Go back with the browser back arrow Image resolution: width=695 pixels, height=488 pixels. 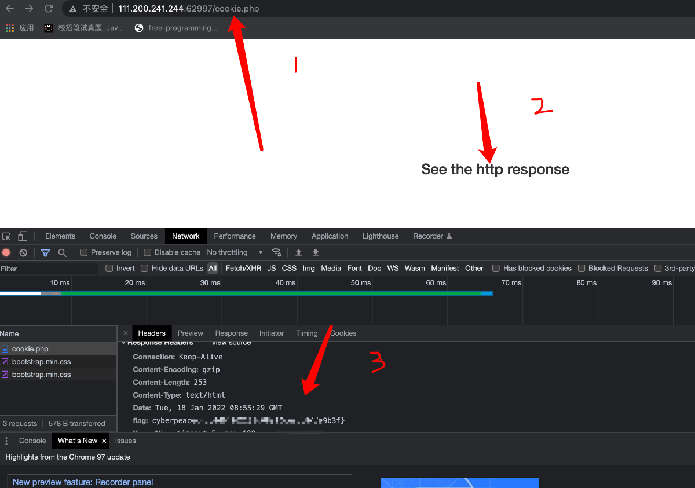[9, 9]
